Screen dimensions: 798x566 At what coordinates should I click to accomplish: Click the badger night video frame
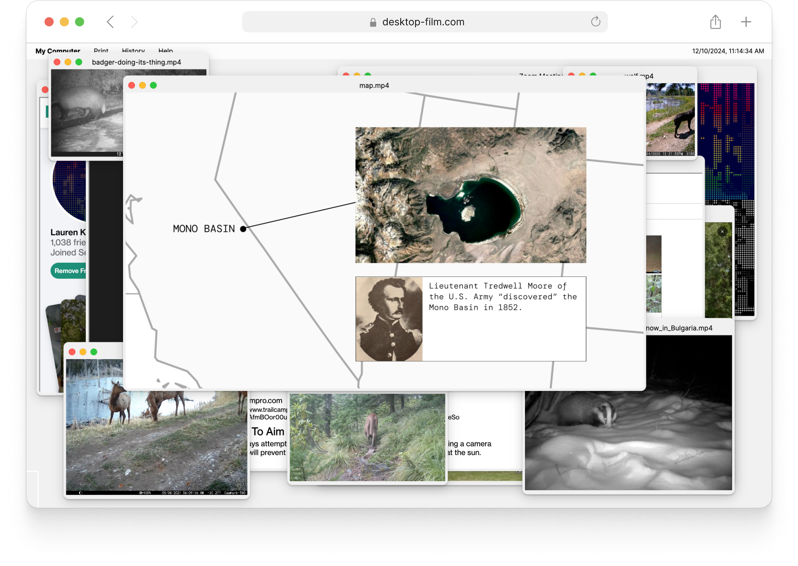(x=87, y=113)
